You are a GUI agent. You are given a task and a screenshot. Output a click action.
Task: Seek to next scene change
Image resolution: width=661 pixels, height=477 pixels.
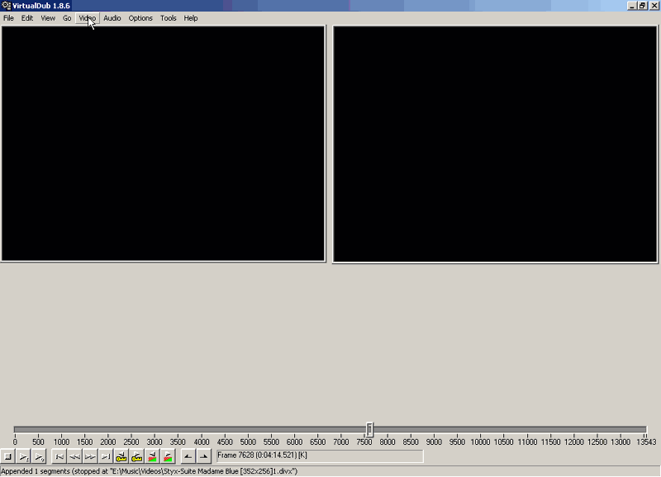tap(168, 456)
